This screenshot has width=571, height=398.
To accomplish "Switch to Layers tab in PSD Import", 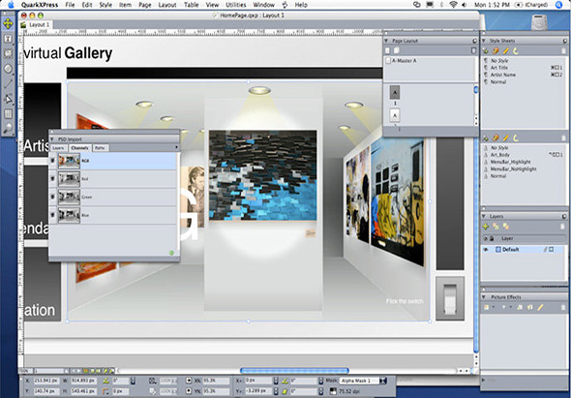I will click(58, 148).
